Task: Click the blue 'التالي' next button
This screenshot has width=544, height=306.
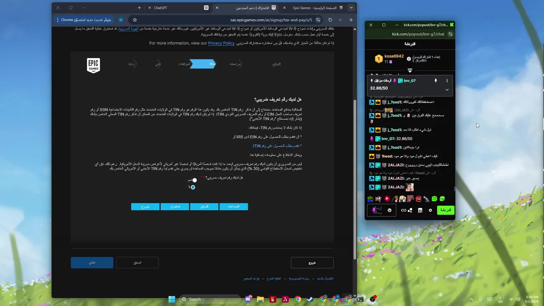Action: point(92,263)
